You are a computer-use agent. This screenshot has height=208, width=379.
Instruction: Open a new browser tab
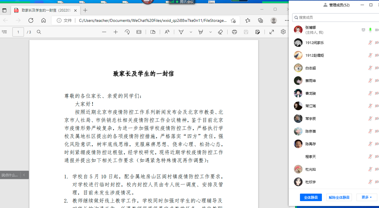(85, 10)
